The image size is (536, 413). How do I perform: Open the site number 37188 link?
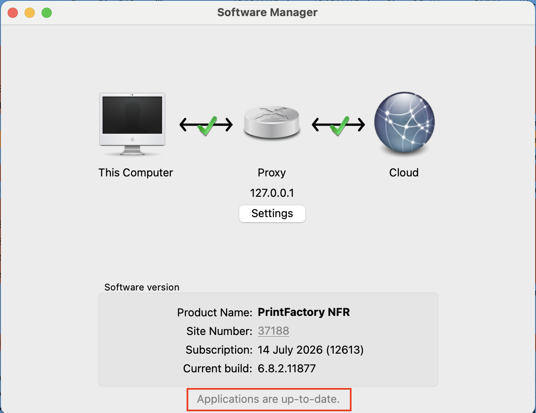tap(274, 331)
